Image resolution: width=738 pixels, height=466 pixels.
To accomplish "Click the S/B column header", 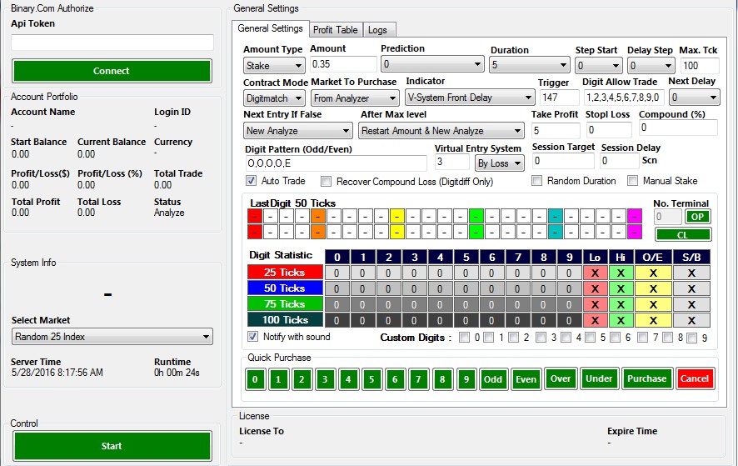I will [691, 258].
